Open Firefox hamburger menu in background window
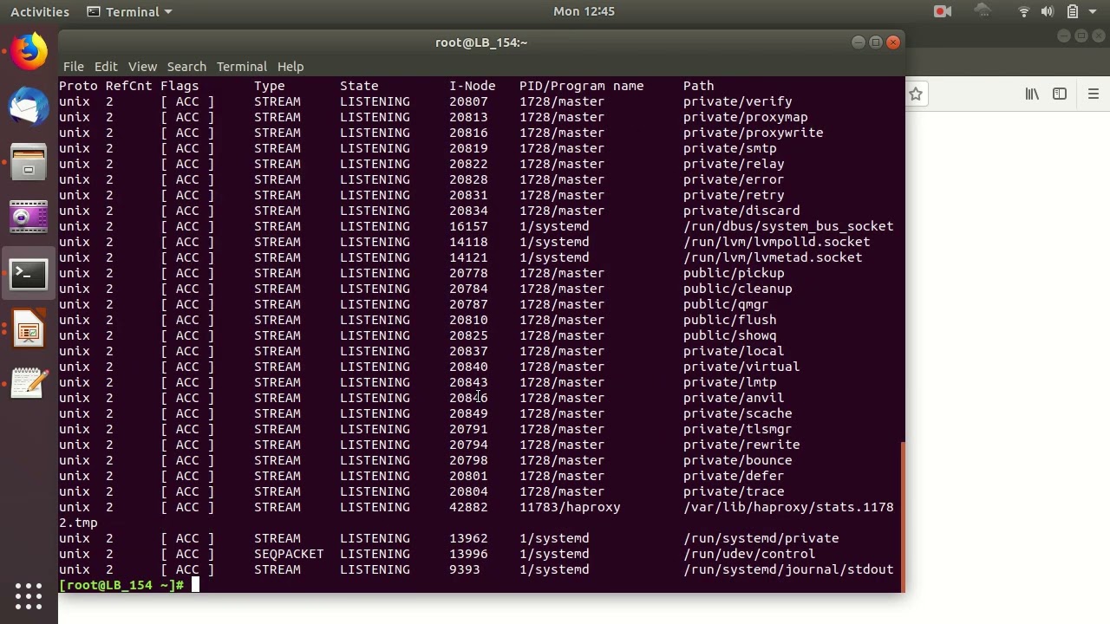 click(1093, 94)
